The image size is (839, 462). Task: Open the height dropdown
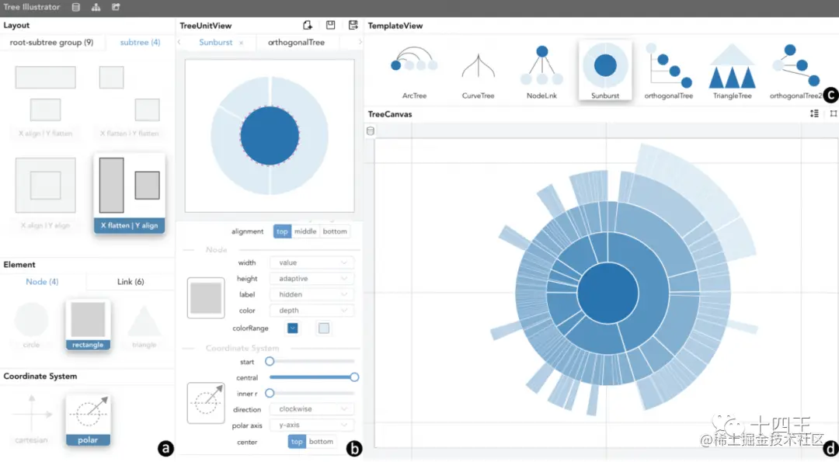coord(312,279)
